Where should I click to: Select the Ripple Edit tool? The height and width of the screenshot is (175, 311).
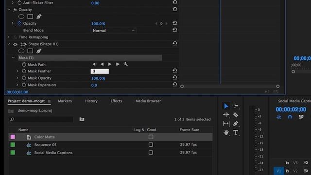(x=226, y=115)
